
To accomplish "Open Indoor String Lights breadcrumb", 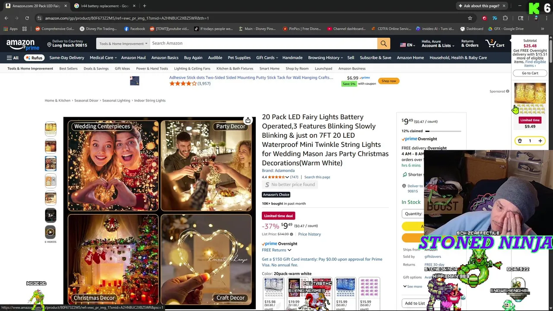I will point(149,101).
